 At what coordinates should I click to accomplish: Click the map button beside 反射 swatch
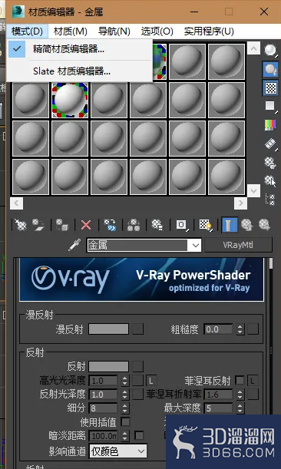[138, 366]
